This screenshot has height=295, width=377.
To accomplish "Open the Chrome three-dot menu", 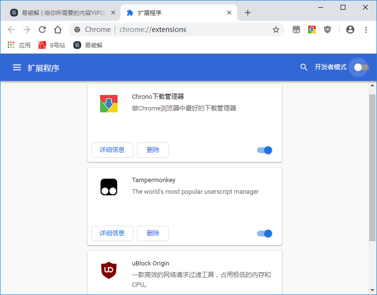I will (x=366, y=30).
